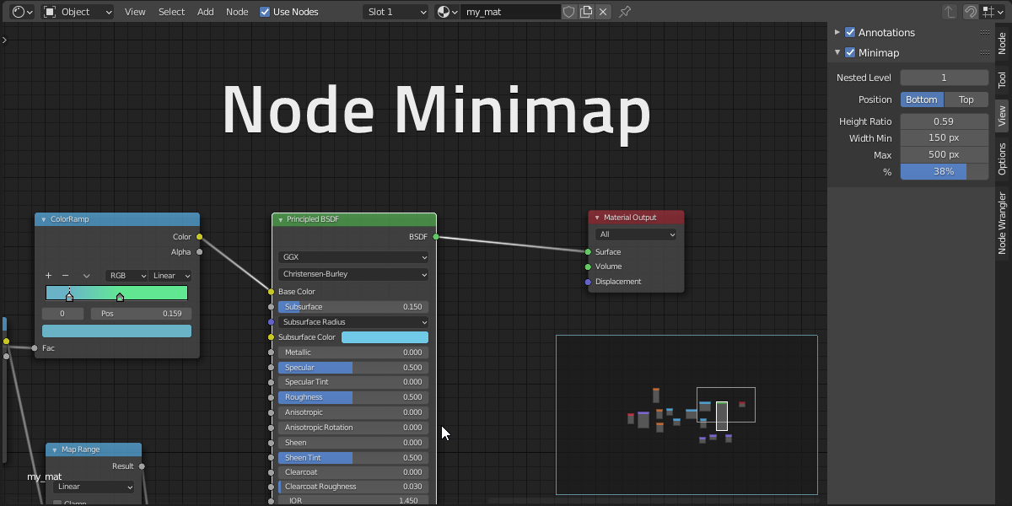1012x506 pixels.
Task: Click the go-to-parent arrow icon
Action: (949, 11)
